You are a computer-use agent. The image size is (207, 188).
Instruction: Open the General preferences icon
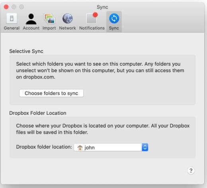[x=12, y=18]
